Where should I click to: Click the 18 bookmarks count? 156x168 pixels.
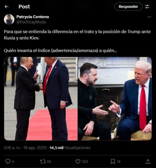point(119,162)
